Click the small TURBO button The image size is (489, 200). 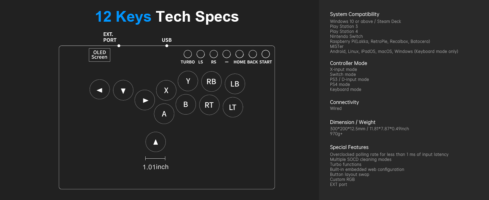(188, 54)
